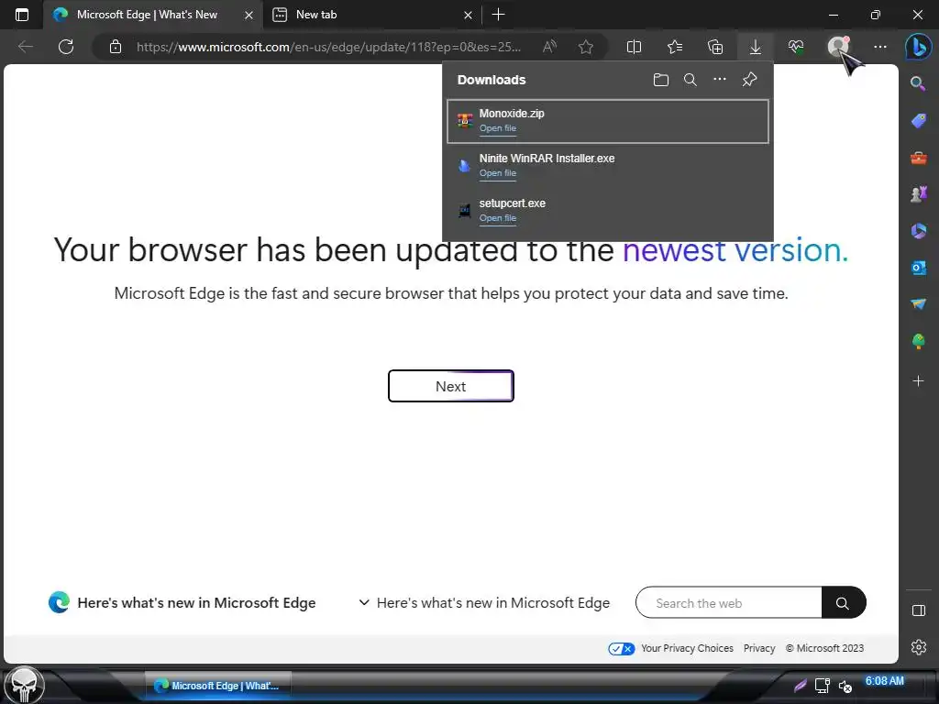Customize sidebar with plus icon

click(x=918, y=380)
